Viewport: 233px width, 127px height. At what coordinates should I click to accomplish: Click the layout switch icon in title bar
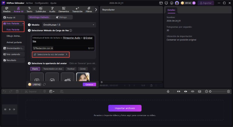click(x=161, y=3)
